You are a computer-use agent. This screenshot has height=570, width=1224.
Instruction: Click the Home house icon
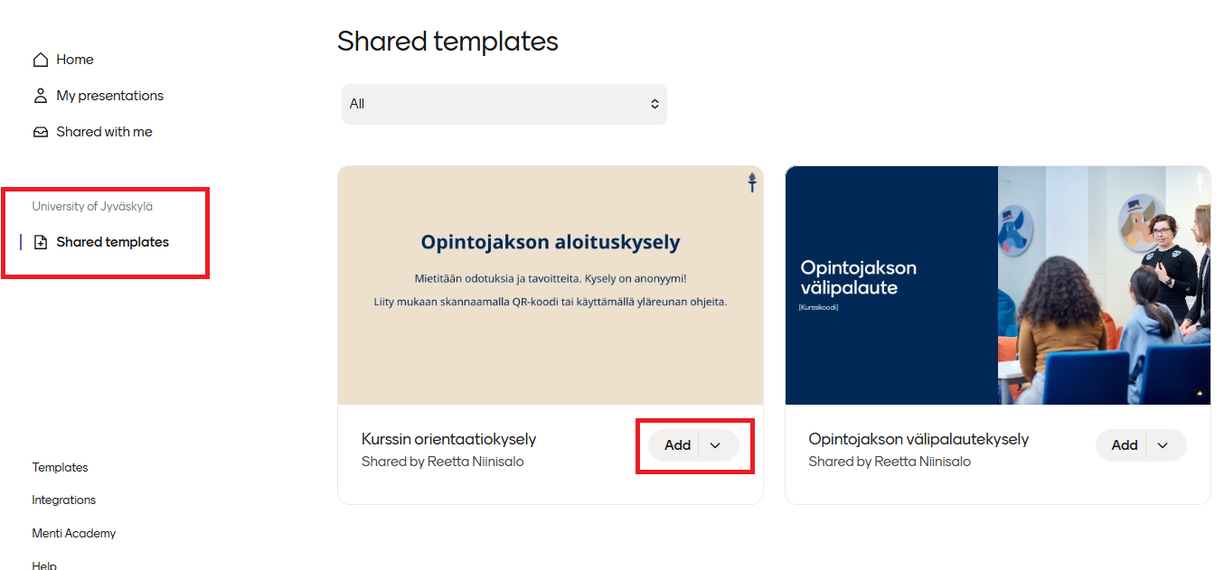[40, 60]
